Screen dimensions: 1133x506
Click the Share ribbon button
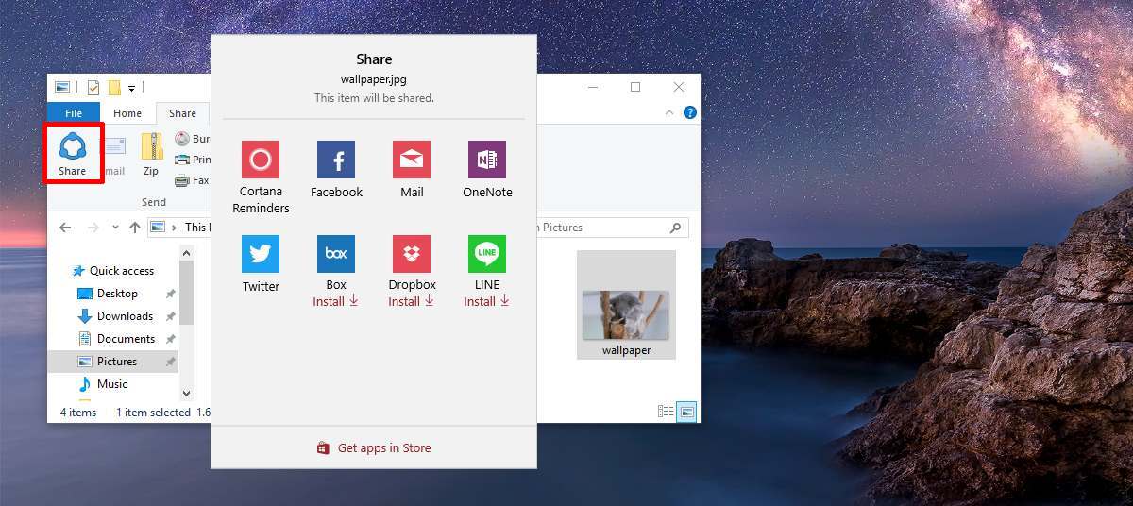tap(72, 153)
